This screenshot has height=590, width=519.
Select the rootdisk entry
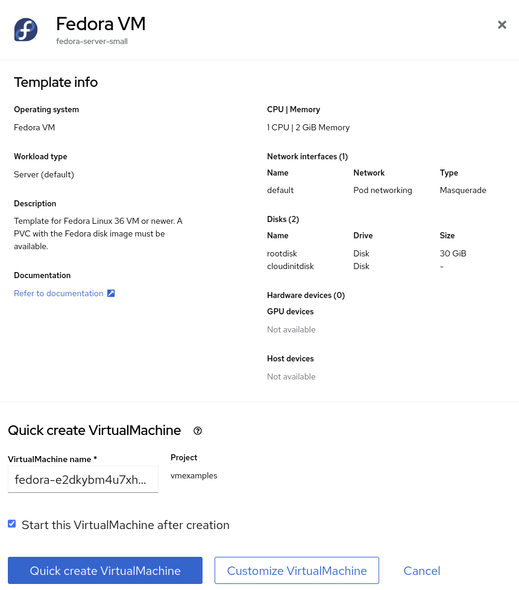click(282, 253)
